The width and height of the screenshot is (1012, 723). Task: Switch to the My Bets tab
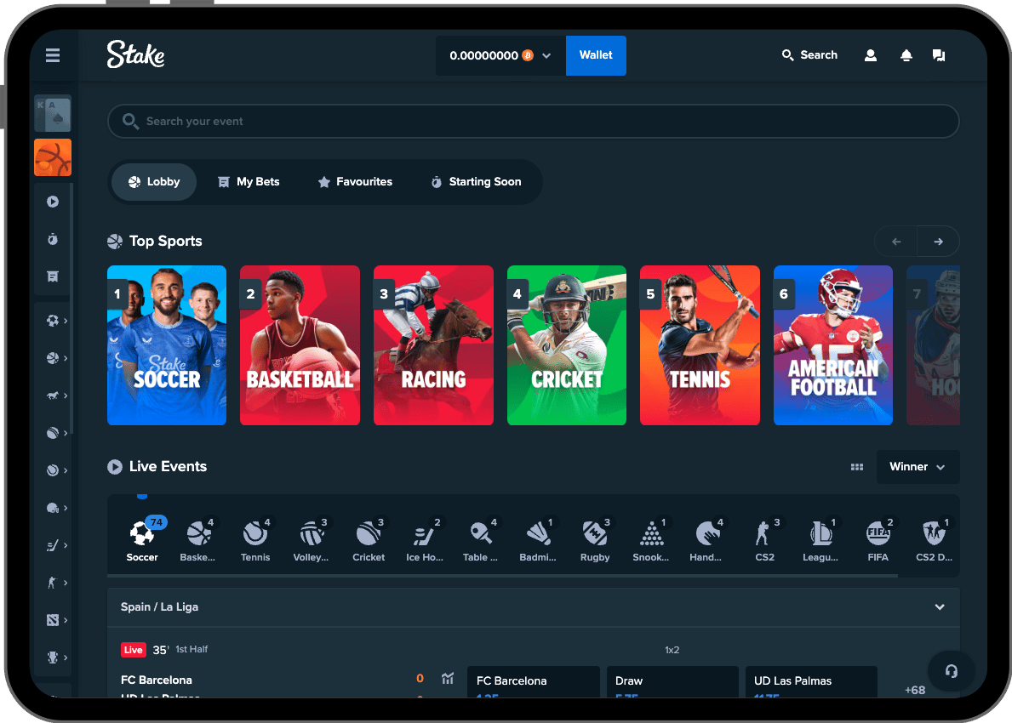point(249,182)
